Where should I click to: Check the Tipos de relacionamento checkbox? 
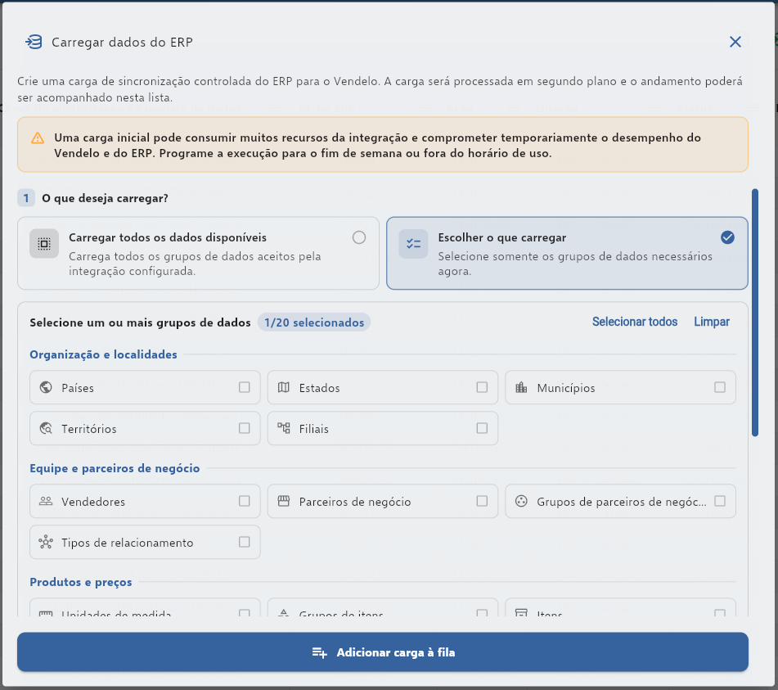244,542
